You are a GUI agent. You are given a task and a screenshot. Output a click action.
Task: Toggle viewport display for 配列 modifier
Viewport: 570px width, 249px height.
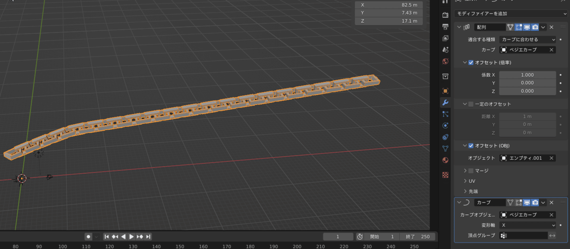(x=527, y=28)
